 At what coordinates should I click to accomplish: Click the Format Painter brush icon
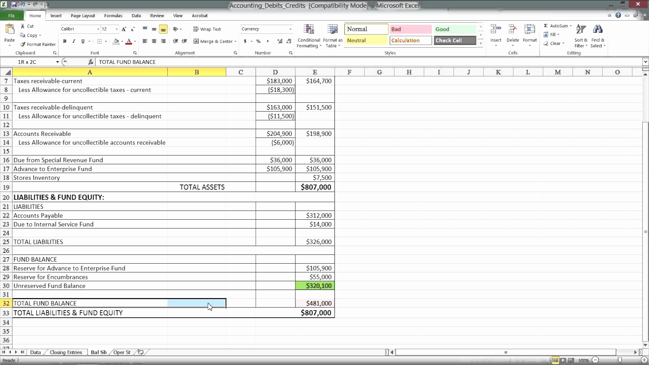[23, 44]
